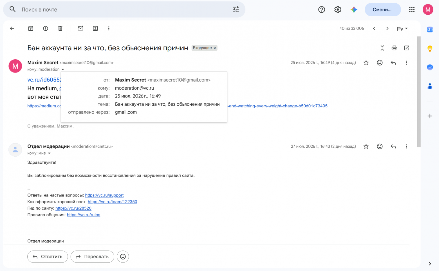Click the Move to icon in toolbar

coord(95,28)
